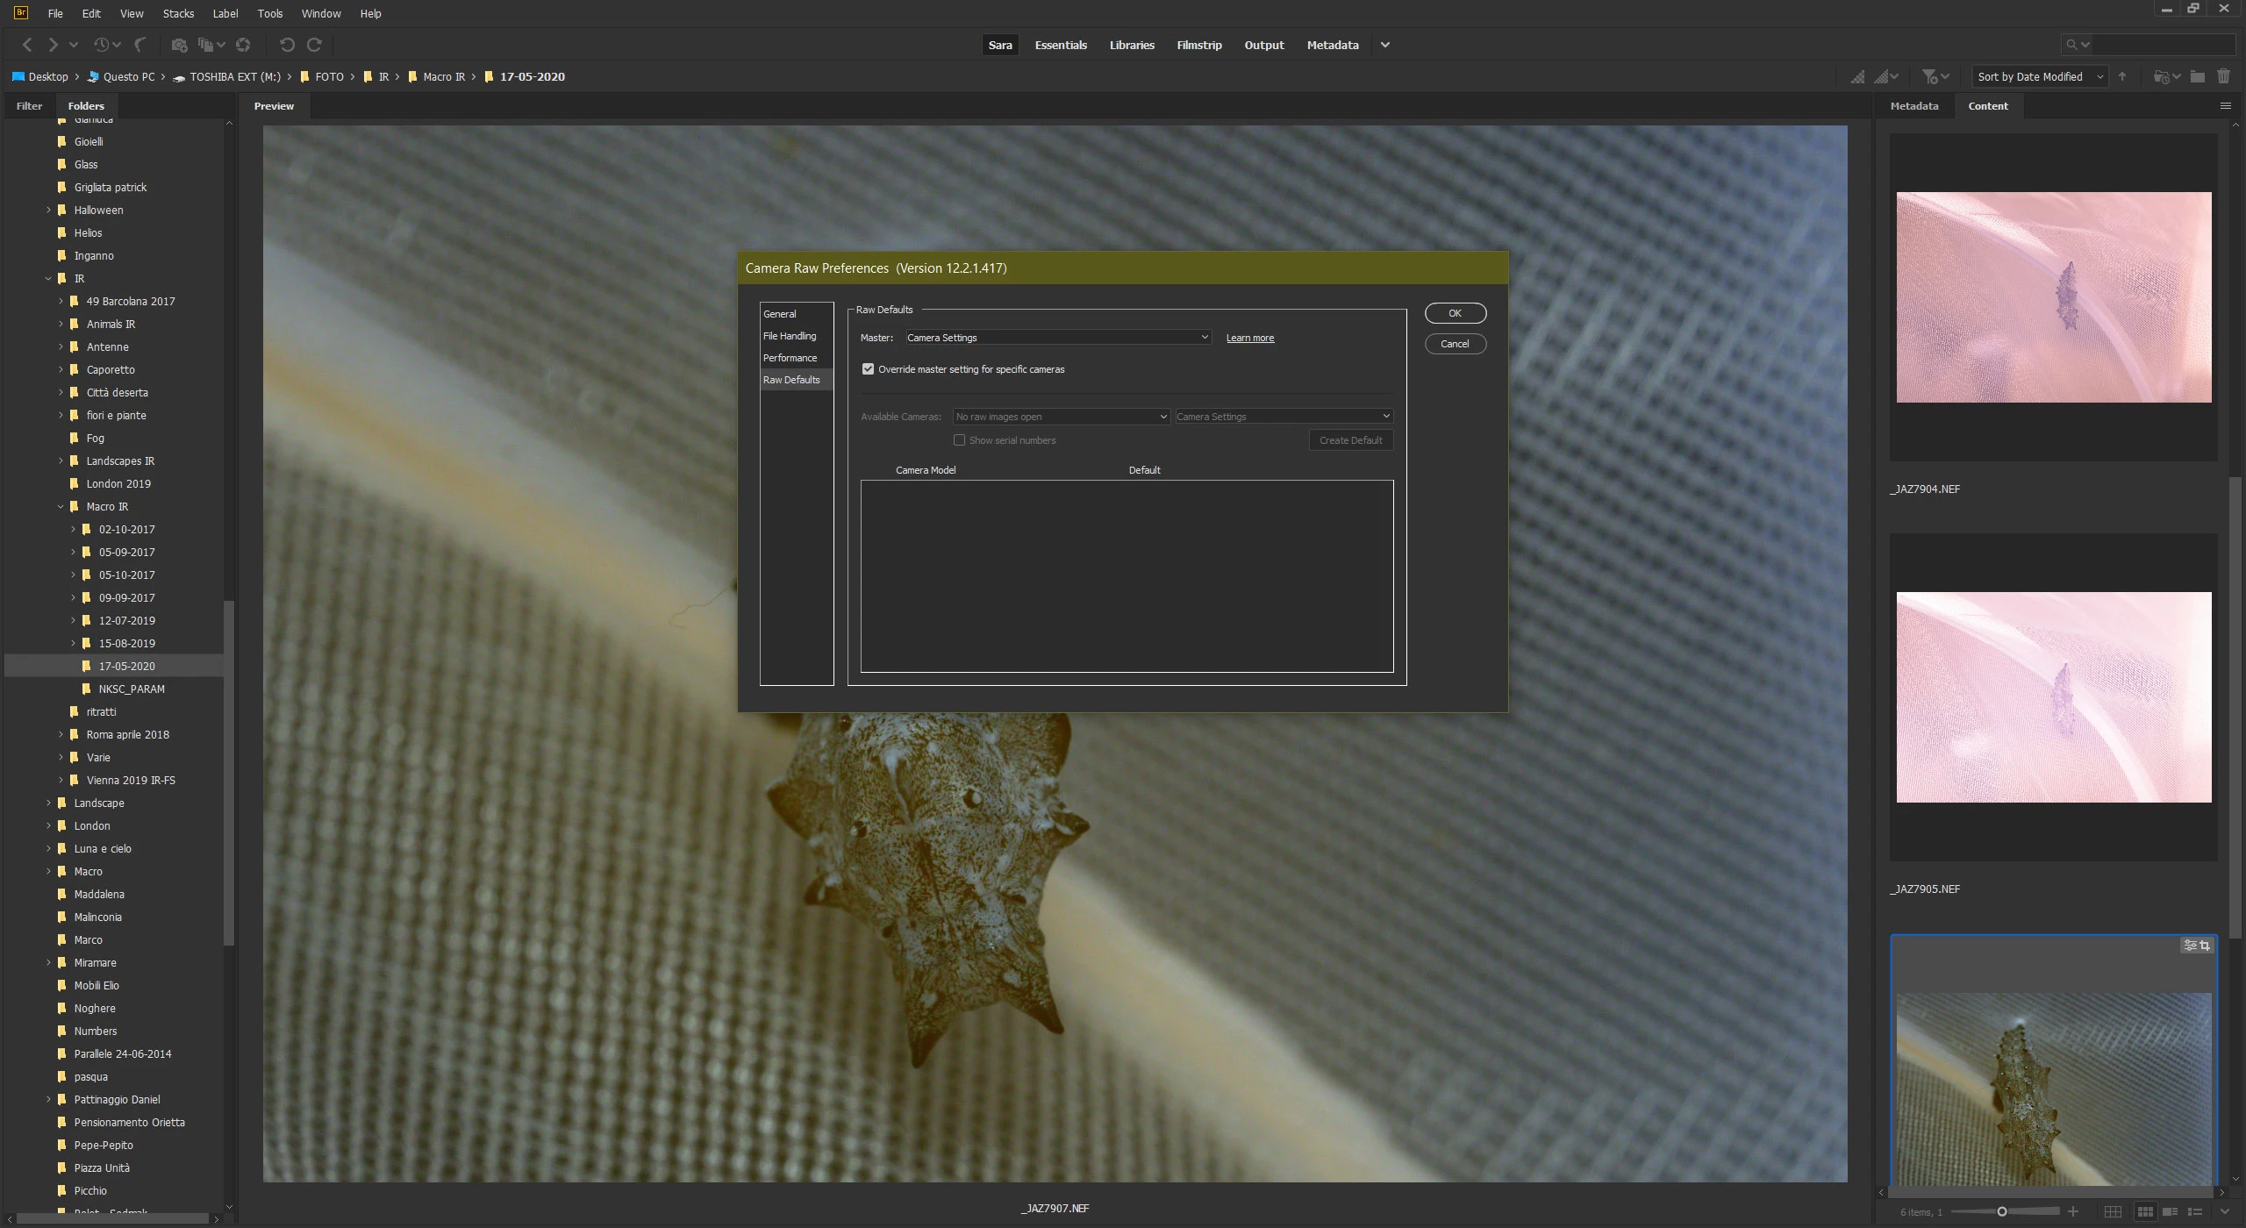The width and height of the screenshot is (2246, 1228).
Task: Click the thumbnail size slider handle
Action: coord(2002,1212)
